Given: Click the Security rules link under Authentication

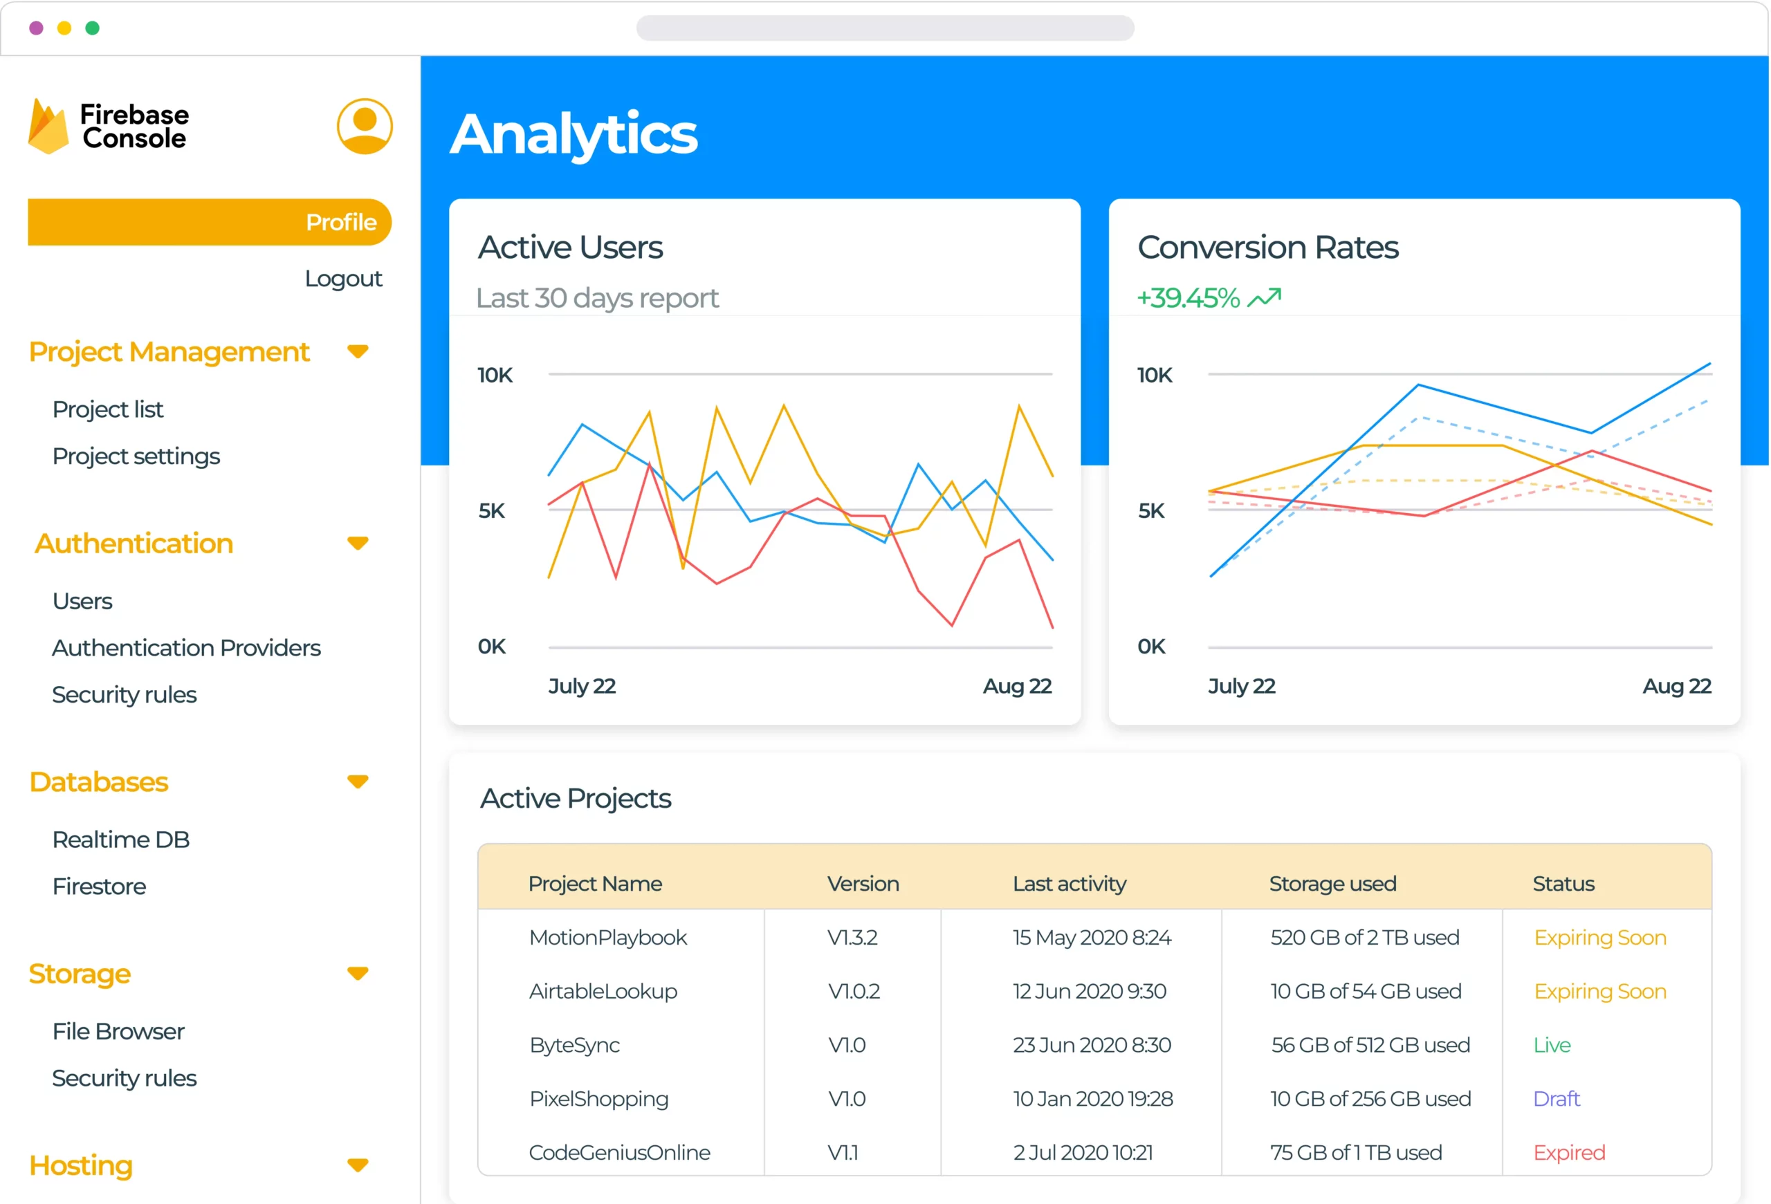Looking at the screenshot, I should click(x=125, y=692).
